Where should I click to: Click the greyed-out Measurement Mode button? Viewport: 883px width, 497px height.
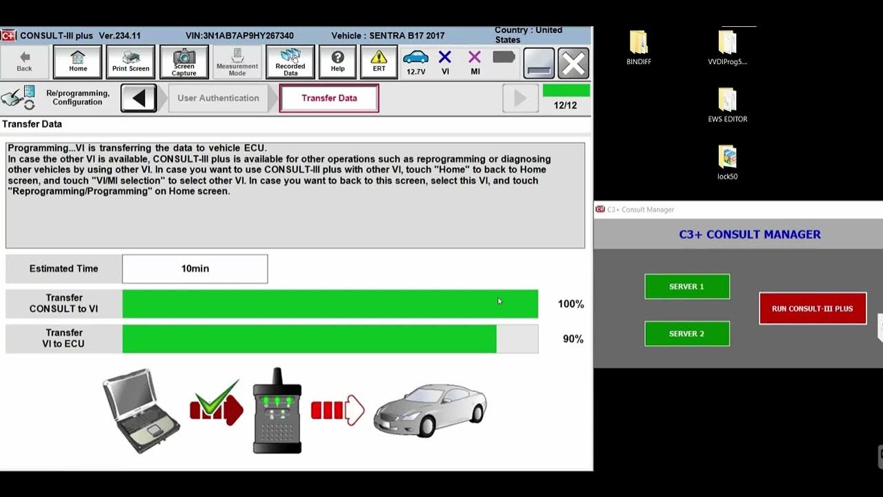point(237,61)
